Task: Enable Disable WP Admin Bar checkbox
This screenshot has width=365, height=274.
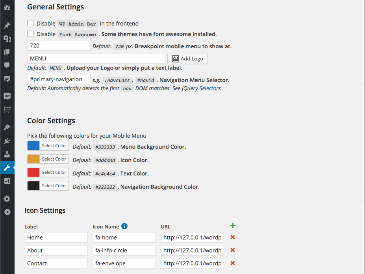Action: tap(30, 24)
